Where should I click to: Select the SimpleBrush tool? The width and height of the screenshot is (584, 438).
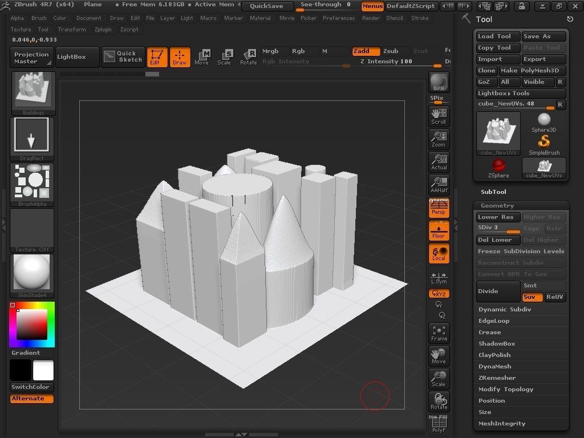tap(544, 145)
